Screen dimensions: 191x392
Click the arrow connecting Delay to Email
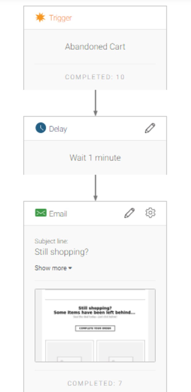(x=95, y=187)
